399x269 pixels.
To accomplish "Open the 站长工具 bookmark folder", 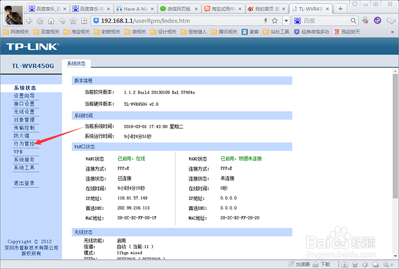I will [x=276, y=32].
